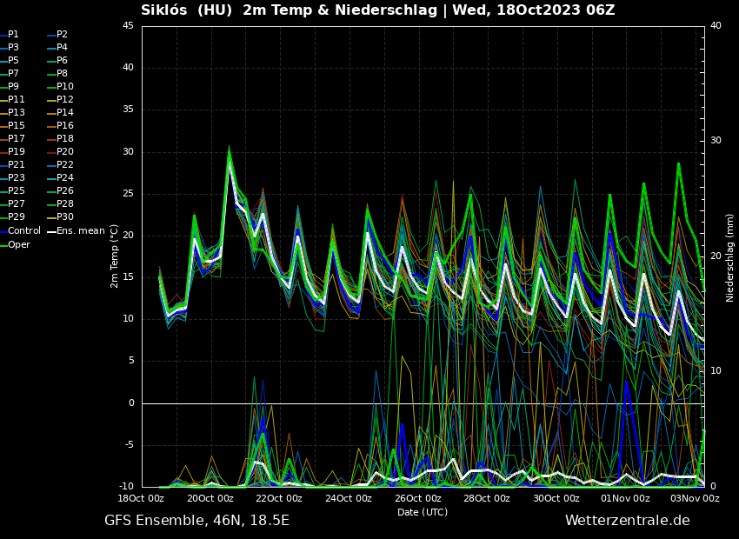Click the 20Oct 00z date tick label

coord(210,499)
